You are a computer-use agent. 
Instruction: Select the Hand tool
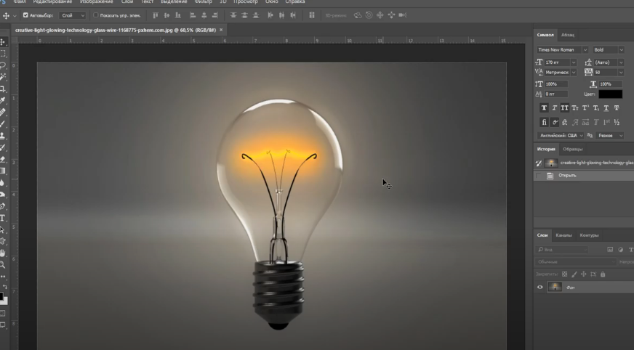pyautogui.click(x=3, y=253)
